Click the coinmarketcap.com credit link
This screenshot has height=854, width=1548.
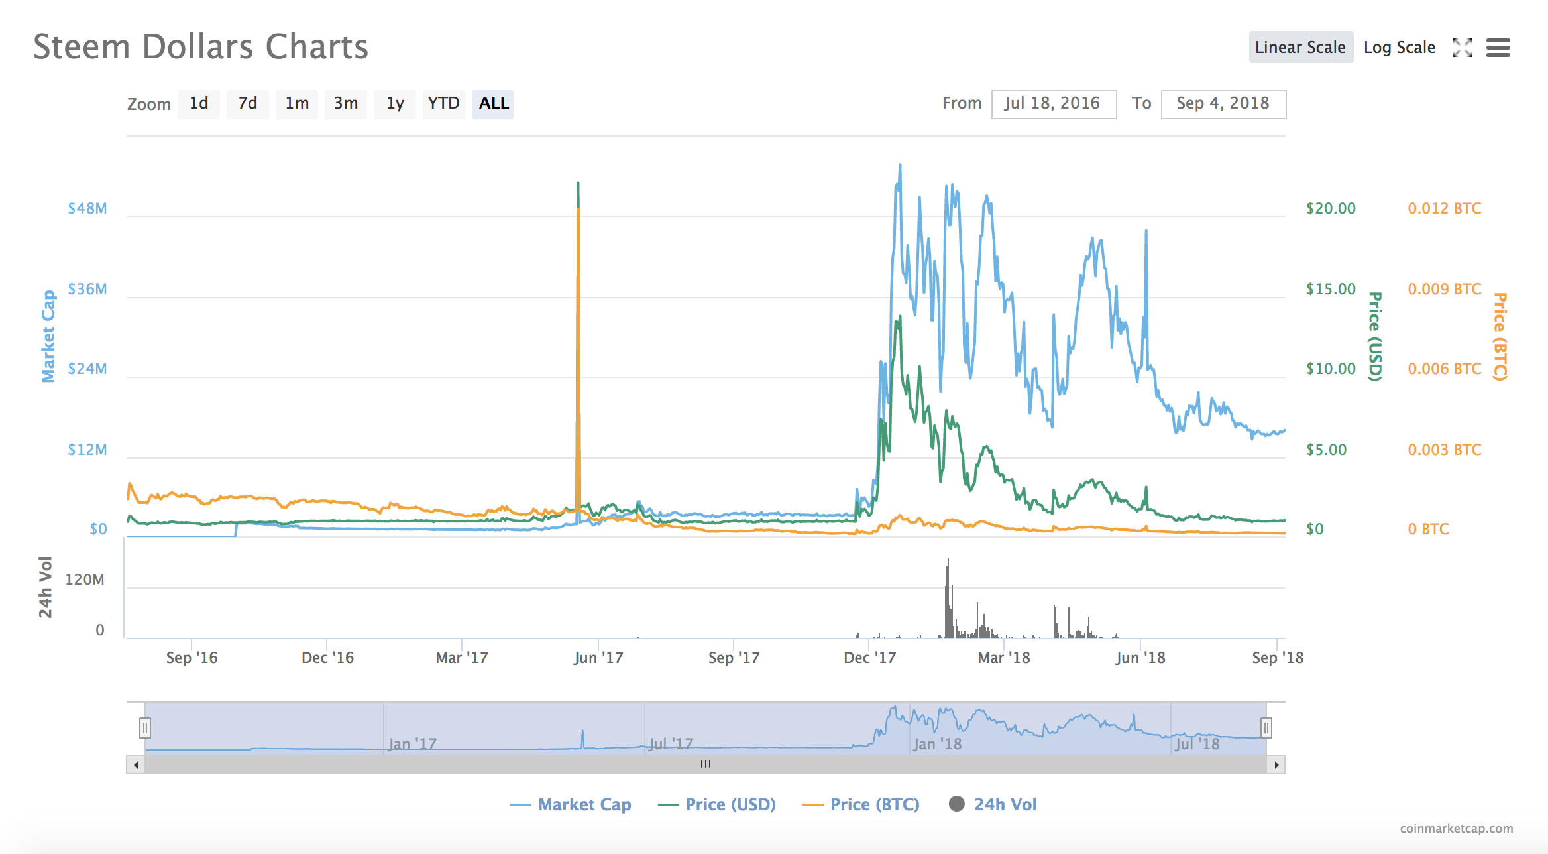pos(1457,828)
